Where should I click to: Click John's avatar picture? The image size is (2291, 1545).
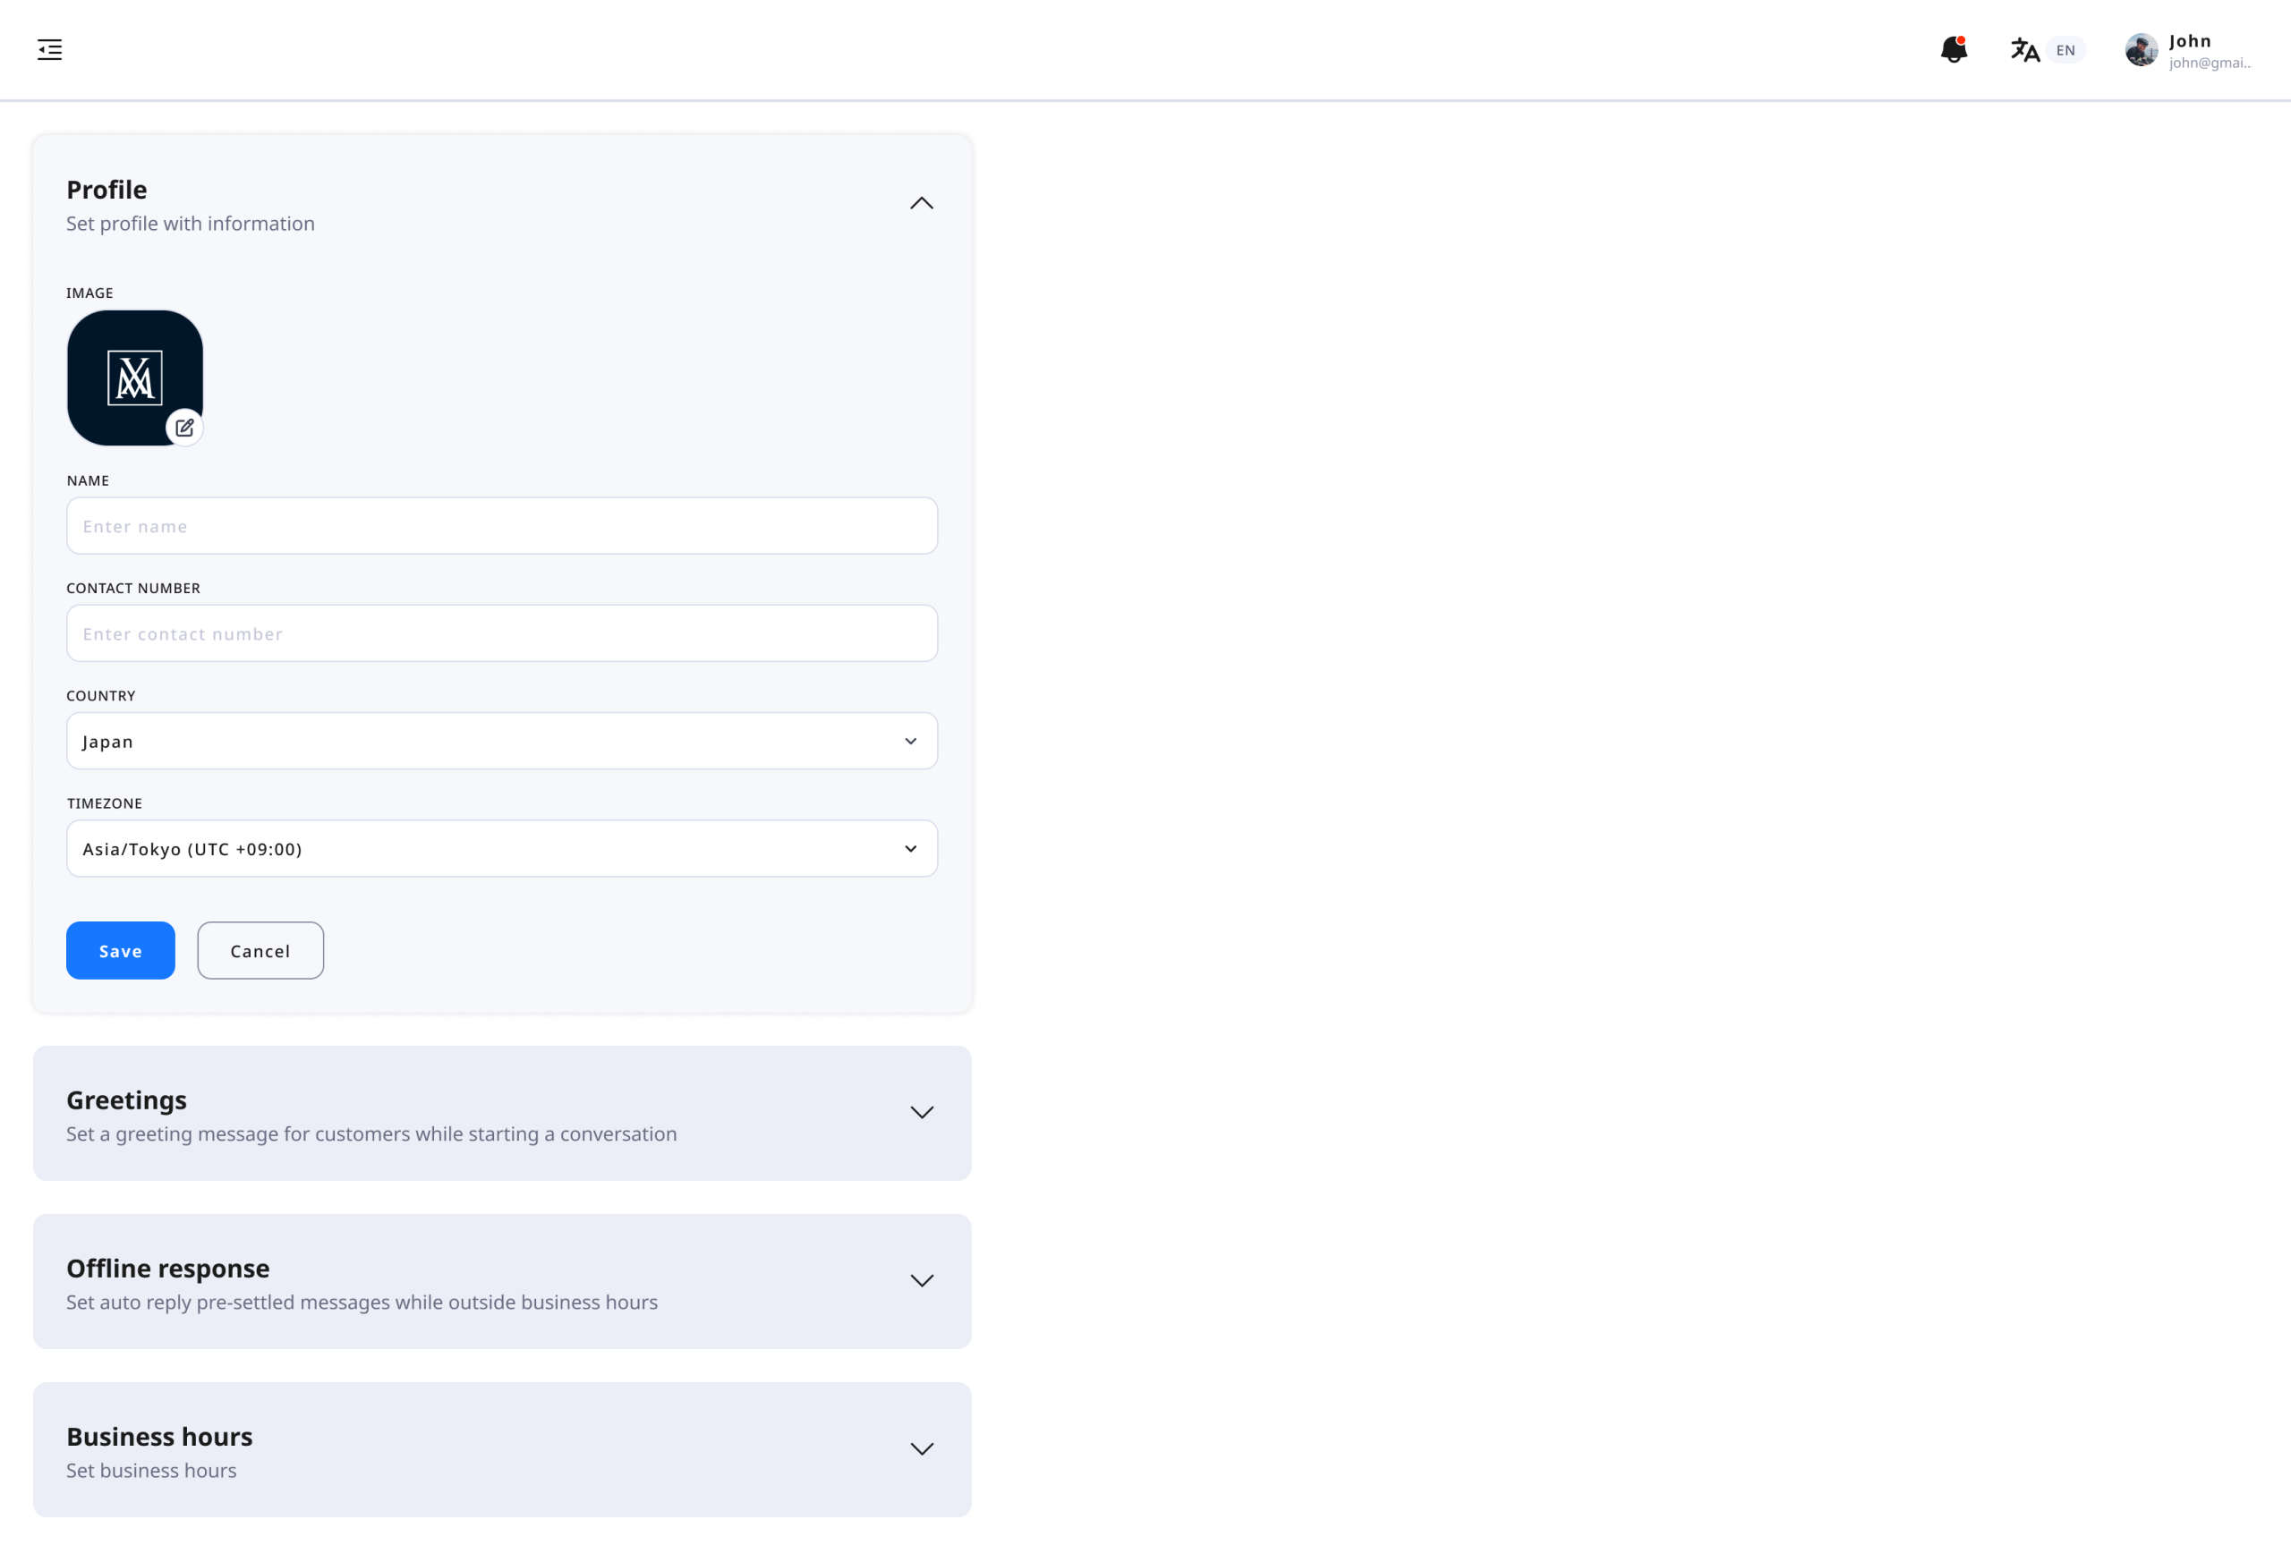pos(2141,50)
